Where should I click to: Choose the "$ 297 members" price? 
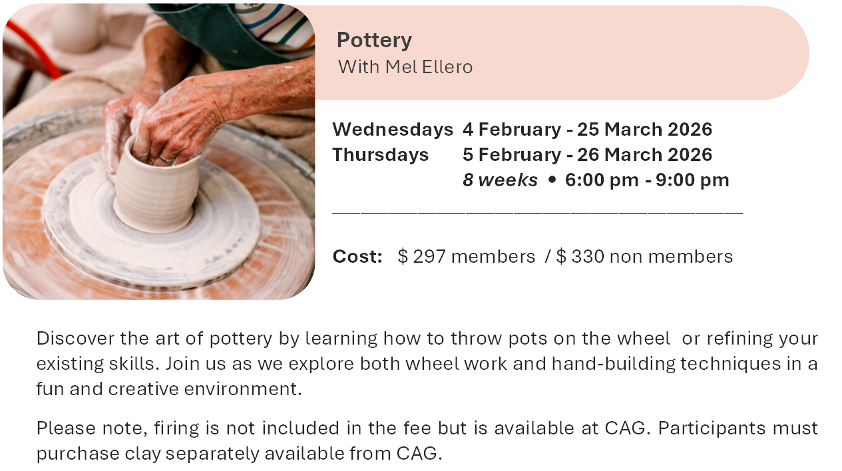pos(466,257)
